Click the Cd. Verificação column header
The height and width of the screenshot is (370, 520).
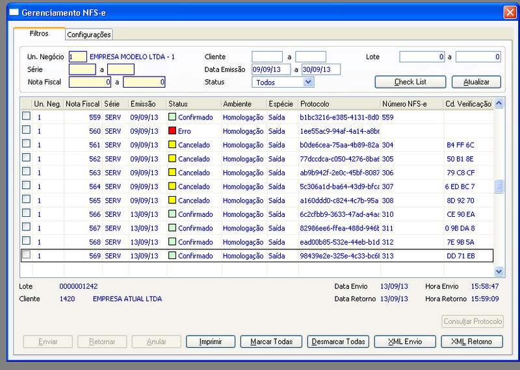[x=468, y=104]
